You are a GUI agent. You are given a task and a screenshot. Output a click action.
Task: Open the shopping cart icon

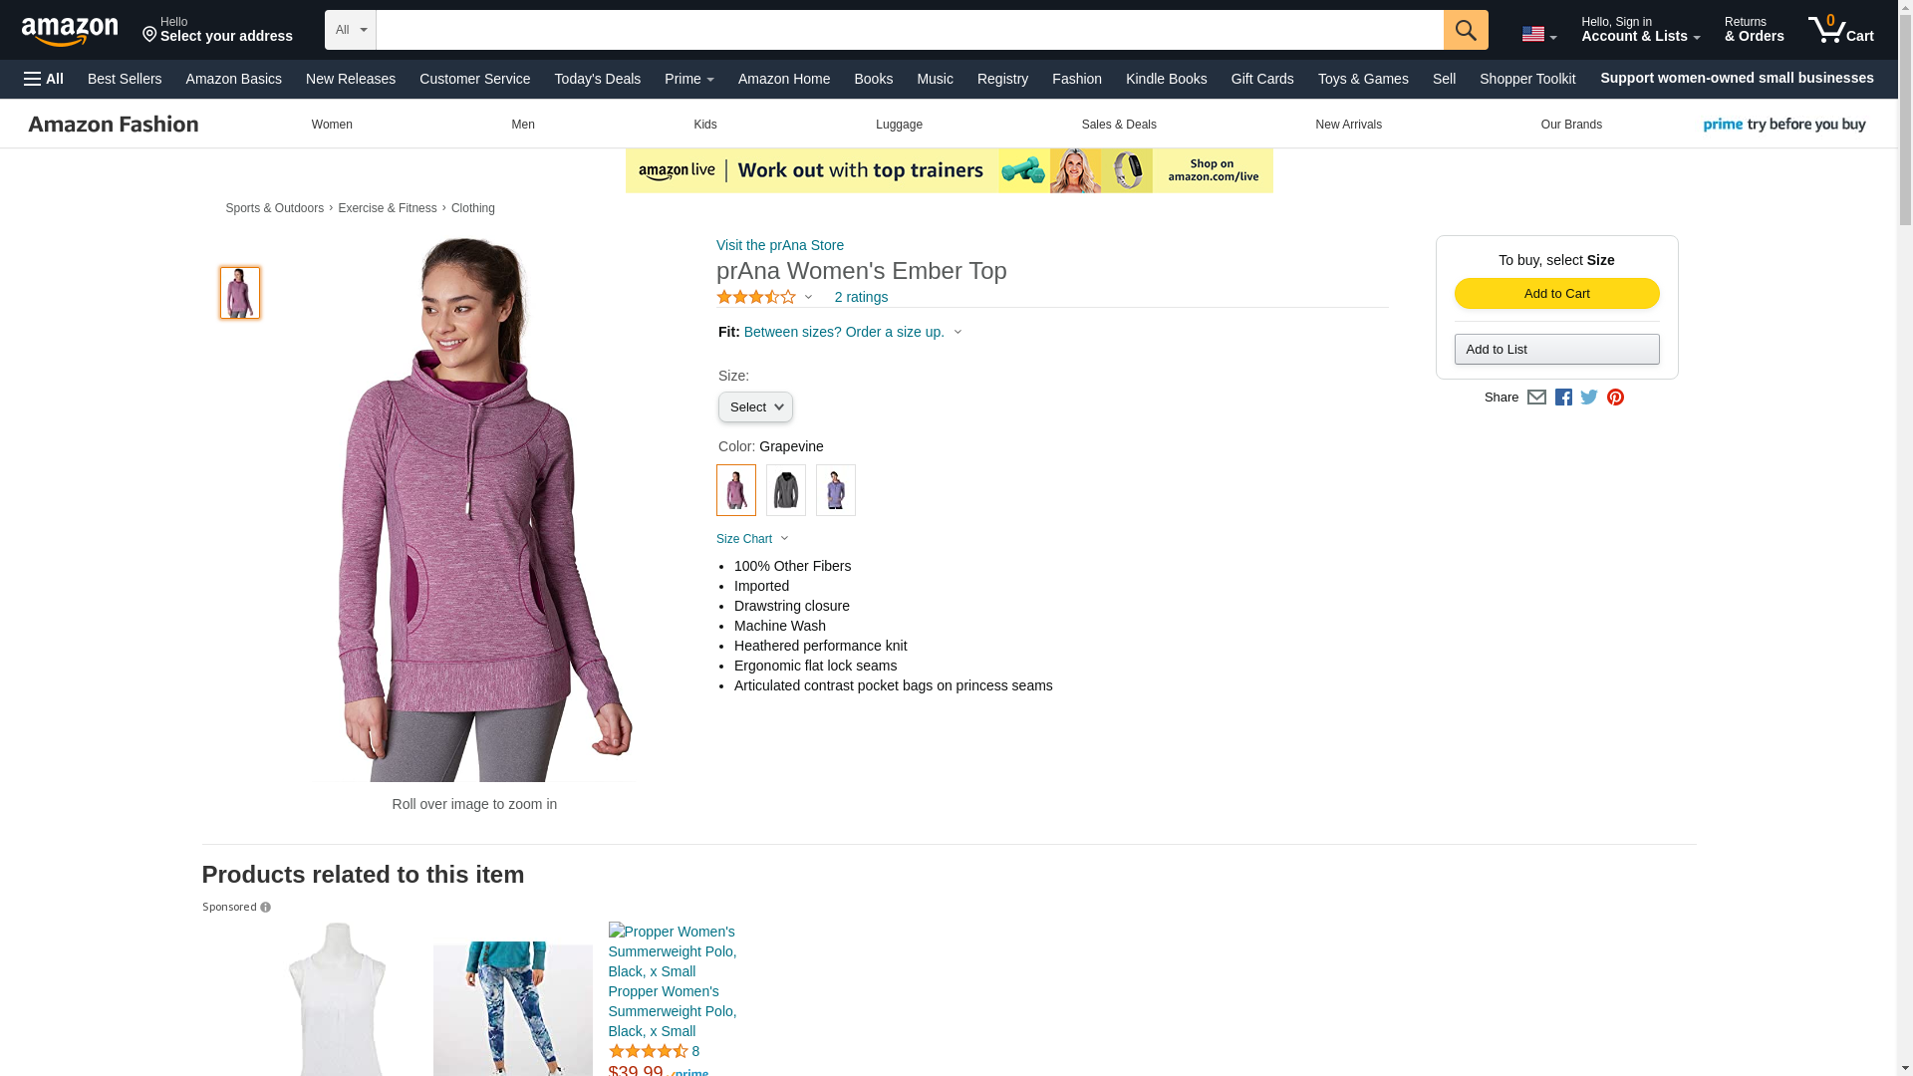click(x=1840, y=30)
